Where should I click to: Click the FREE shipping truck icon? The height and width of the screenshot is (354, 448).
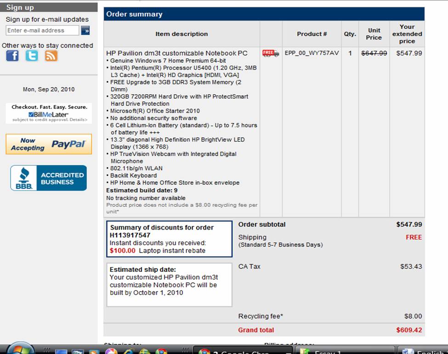point(270,53)
